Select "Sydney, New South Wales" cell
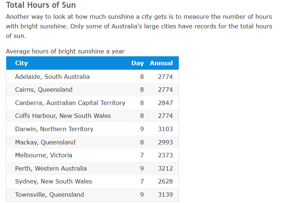285x203 pixels. pos(54,181)
